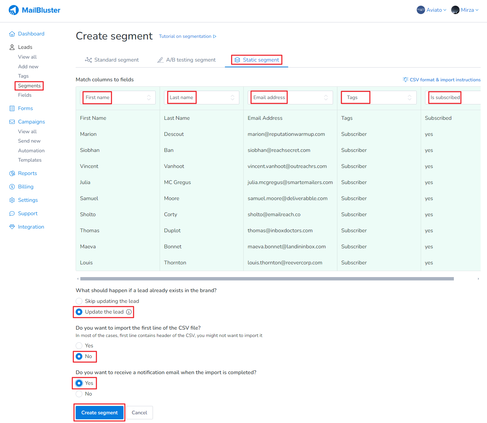
Task: Click the horizontal table scrollbar
Action: coord(267,279)
